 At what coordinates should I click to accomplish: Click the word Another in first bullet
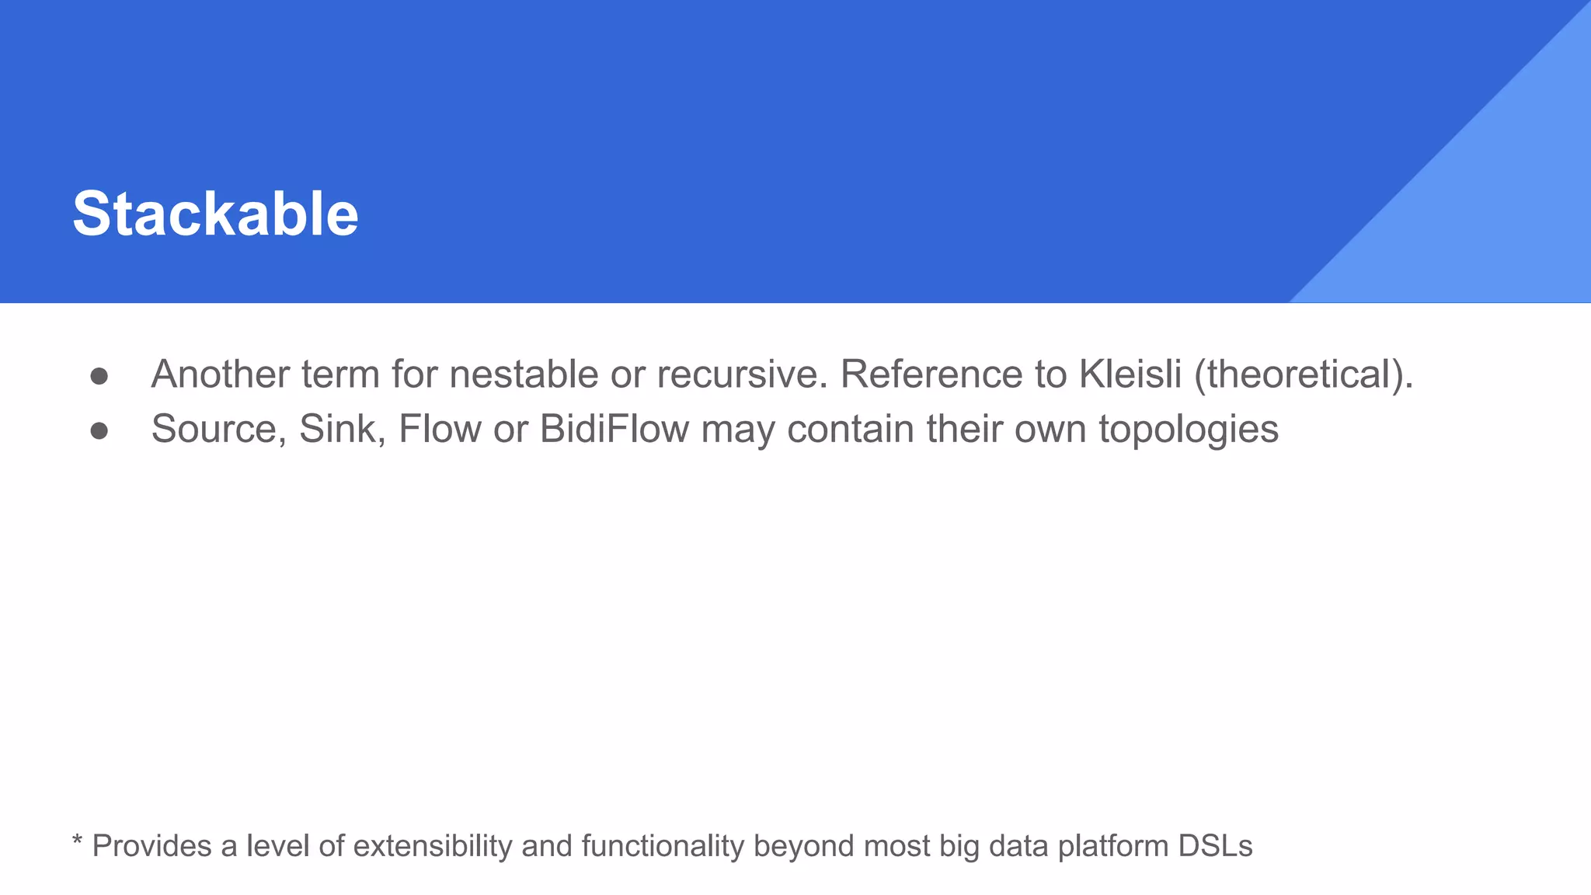tap(221, 374)
